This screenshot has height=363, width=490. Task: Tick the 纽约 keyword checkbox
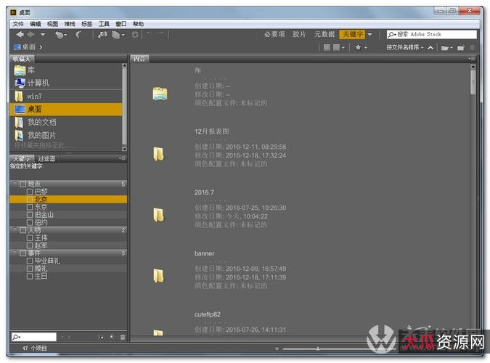[x=30, y=223]
